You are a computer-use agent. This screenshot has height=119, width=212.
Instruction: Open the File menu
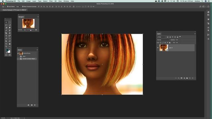tap(19, 1)
